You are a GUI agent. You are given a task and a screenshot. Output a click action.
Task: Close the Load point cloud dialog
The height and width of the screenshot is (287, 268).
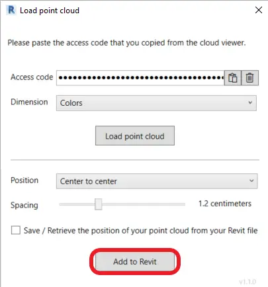[x=259, y=10]
